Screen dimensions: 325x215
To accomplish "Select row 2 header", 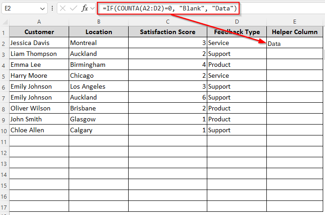I will pos(5,43).
